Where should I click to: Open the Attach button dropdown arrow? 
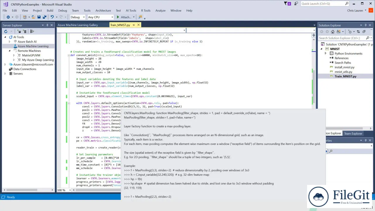pyautogui.click(x=134, y=17)
